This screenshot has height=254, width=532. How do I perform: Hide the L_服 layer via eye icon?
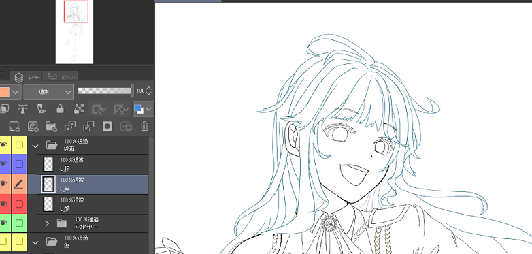[x=3, y=164]
